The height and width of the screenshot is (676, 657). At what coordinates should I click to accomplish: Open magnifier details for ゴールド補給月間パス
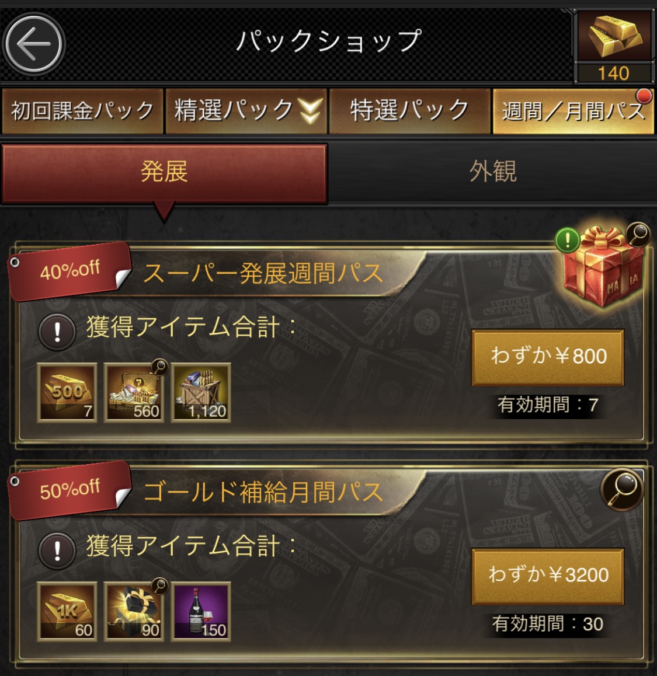point(621,489)
